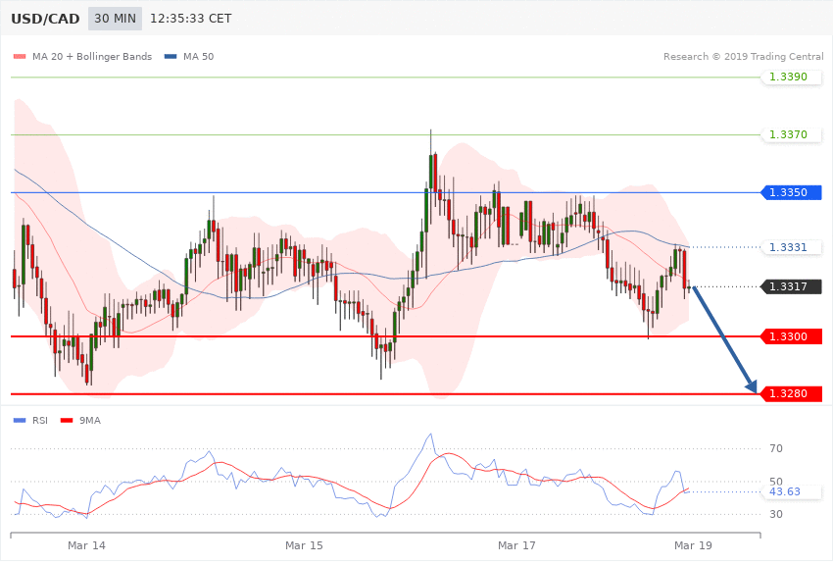Click the USD/CAD symbol title
The height and width of the screenshot is (565, 833).
[45, 19]
